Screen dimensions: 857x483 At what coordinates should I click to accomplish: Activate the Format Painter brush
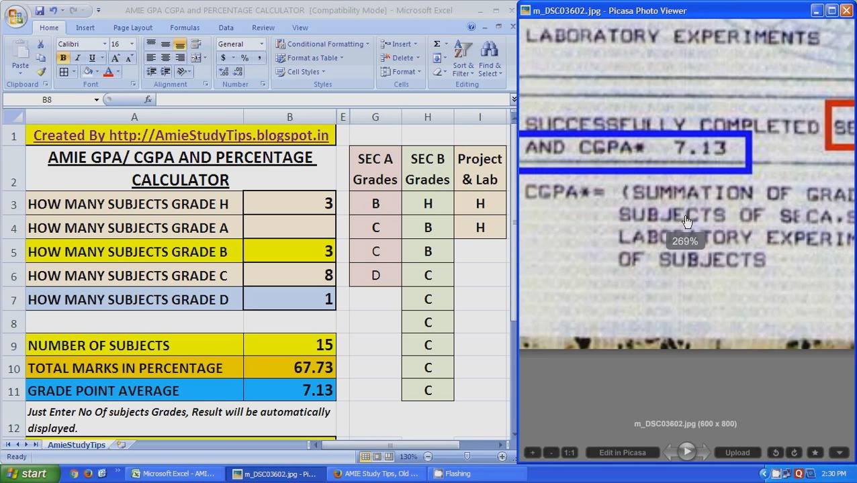click(41, 72)
